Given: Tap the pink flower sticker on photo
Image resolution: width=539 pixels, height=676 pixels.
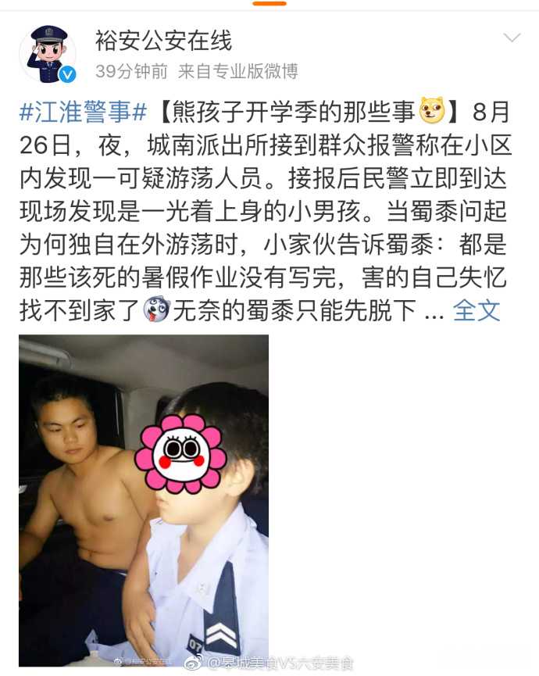Looking at the screenshot, I should pos(180,453).
